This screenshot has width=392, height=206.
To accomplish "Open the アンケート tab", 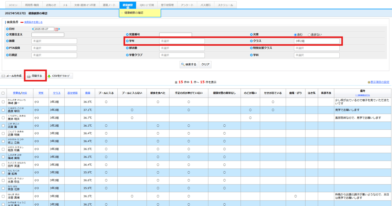I will click(x=187, y=5).
